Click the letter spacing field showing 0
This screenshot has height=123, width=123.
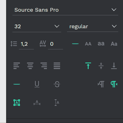[56, 44]
